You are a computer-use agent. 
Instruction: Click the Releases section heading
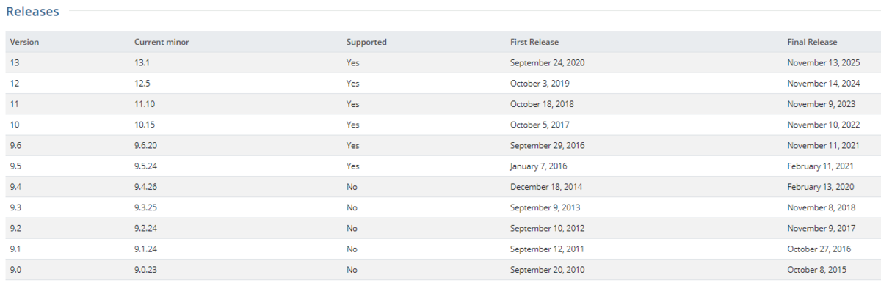tap(32, 11)
